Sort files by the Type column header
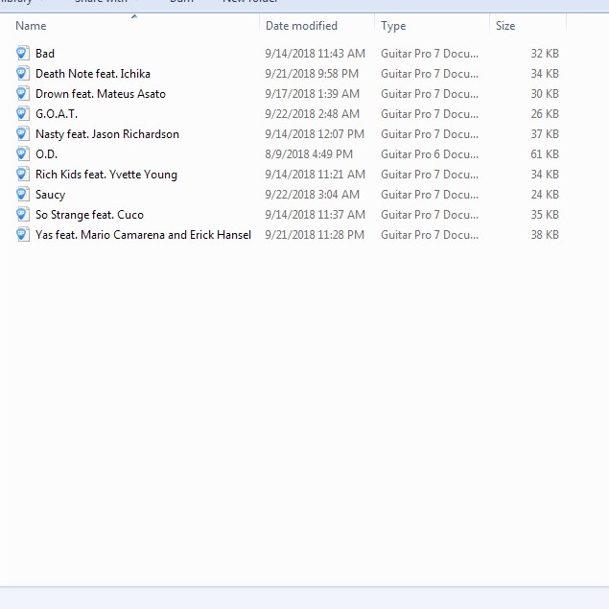This screenshot has height=609, width=609. pyautogui.click(x=393, y=26)
